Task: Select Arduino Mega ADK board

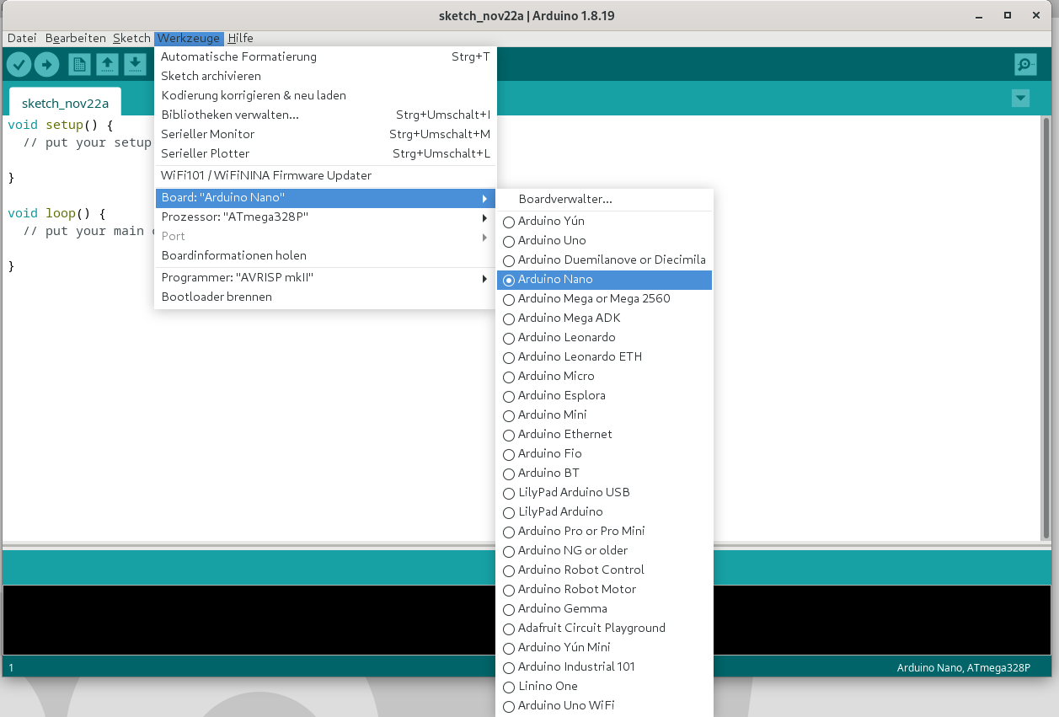Action: pyautogui.click(x=605, y=318)
